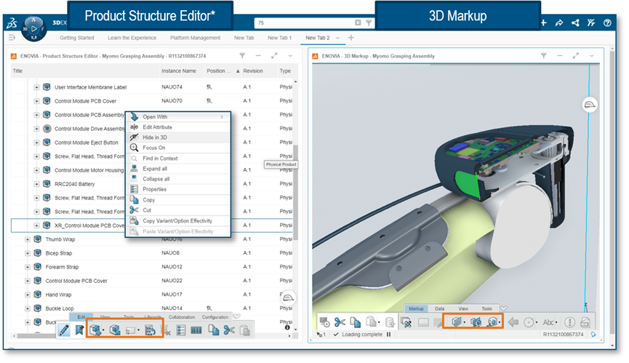Viewport: 629px width, 363px height.
Task: Click the helmet icon in 3D viewer corner
Action: (x=590, y=105)
